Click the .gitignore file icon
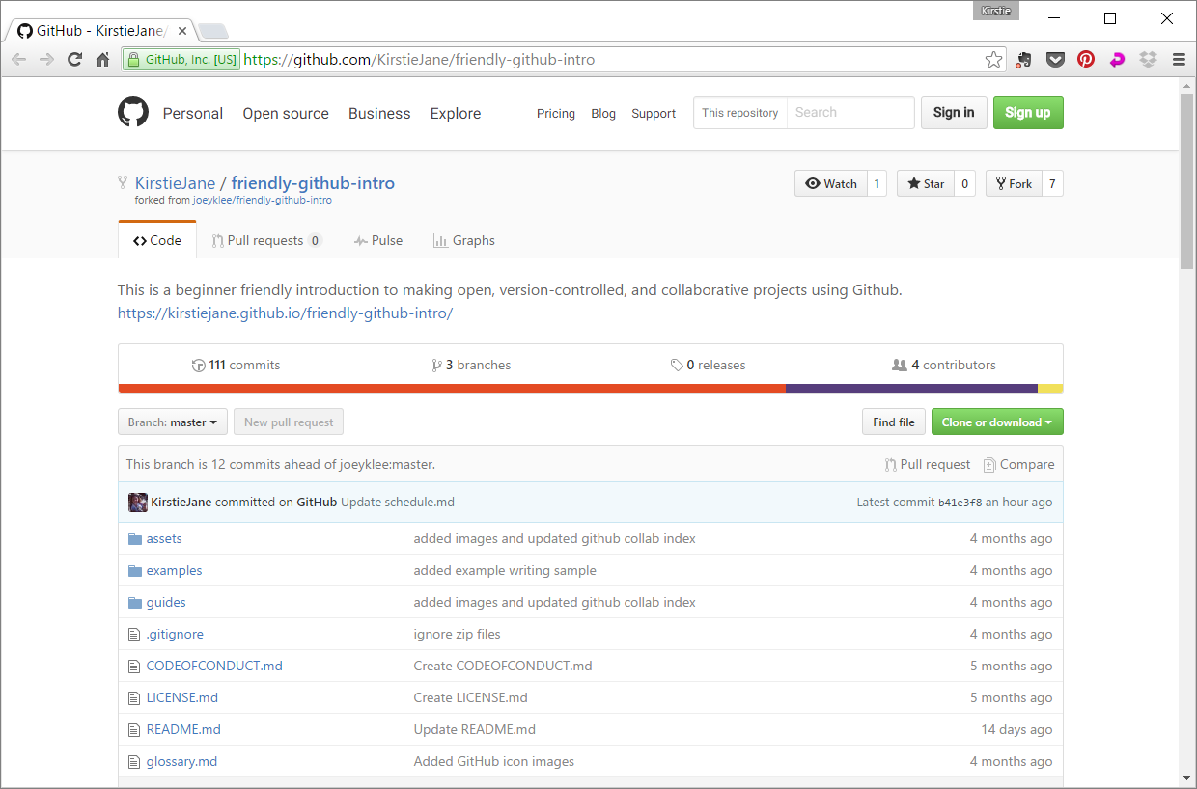The width and height of the screenshot is (1197, 789). pyautogui.click(x=135, y=635)
